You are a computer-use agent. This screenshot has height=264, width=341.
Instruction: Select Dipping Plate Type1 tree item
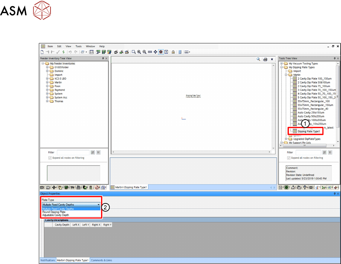pyautogui.click(x=309, y=131)
